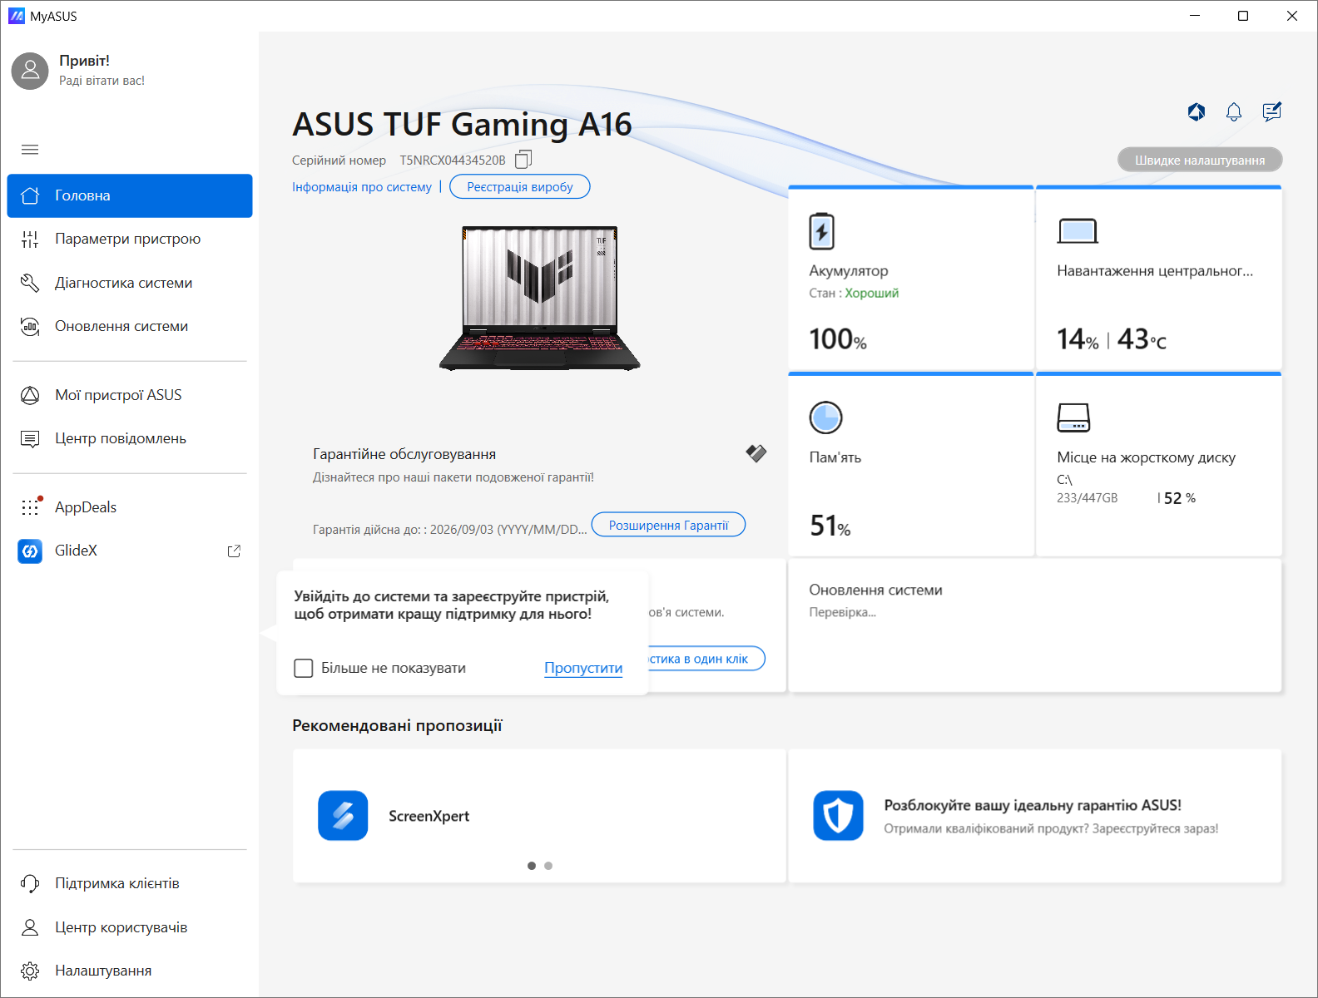The image size is (1318, 998).
Task: Open the feedback icon in the header
Action: click(1271, 112)
